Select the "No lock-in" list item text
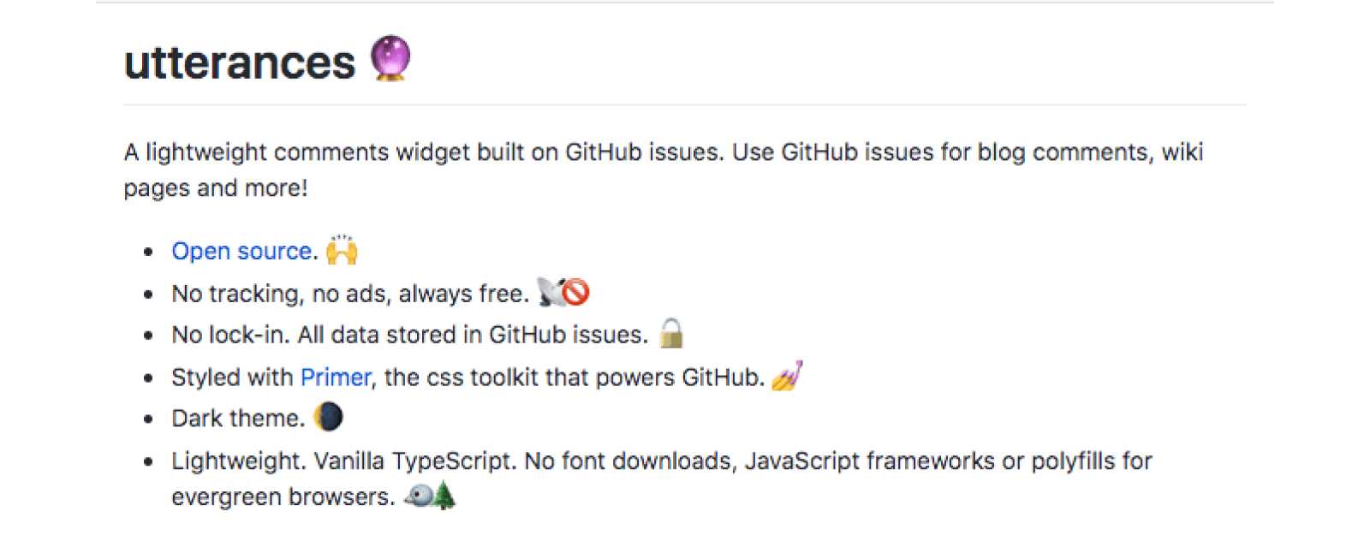The image size is (1370, 541). click(409, 334)
